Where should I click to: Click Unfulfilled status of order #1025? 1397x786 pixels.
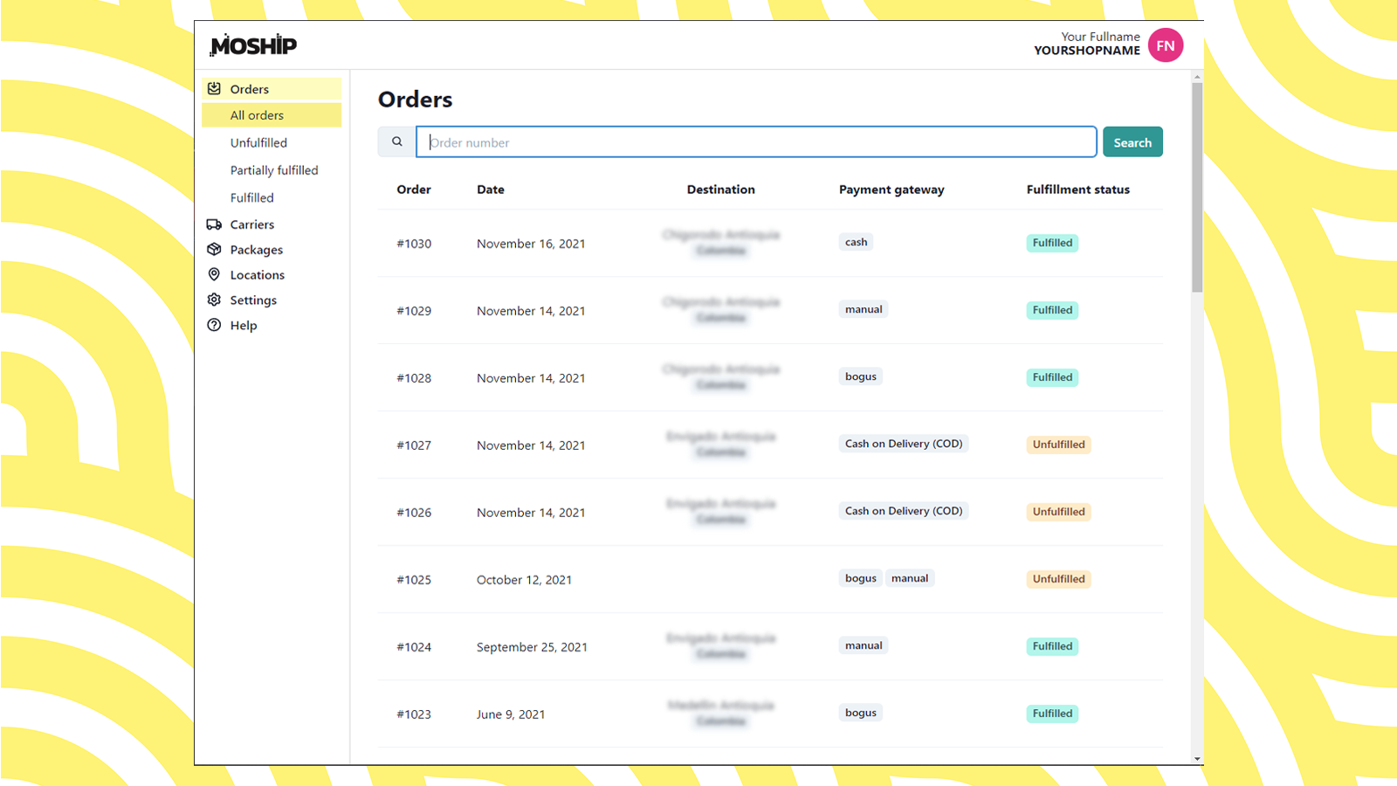tap(1058, 579)
